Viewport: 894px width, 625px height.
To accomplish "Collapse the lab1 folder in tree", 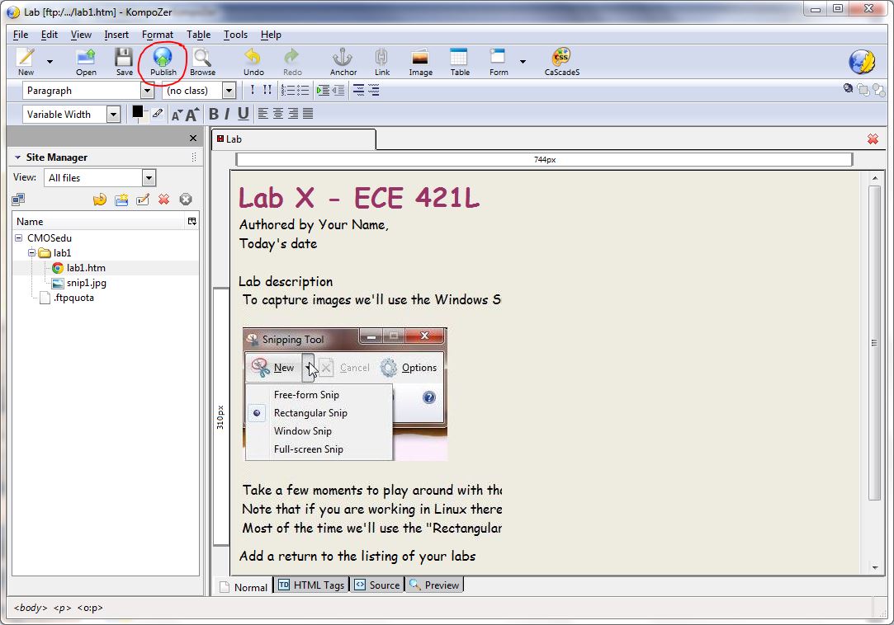I will [x=31, y=253].
